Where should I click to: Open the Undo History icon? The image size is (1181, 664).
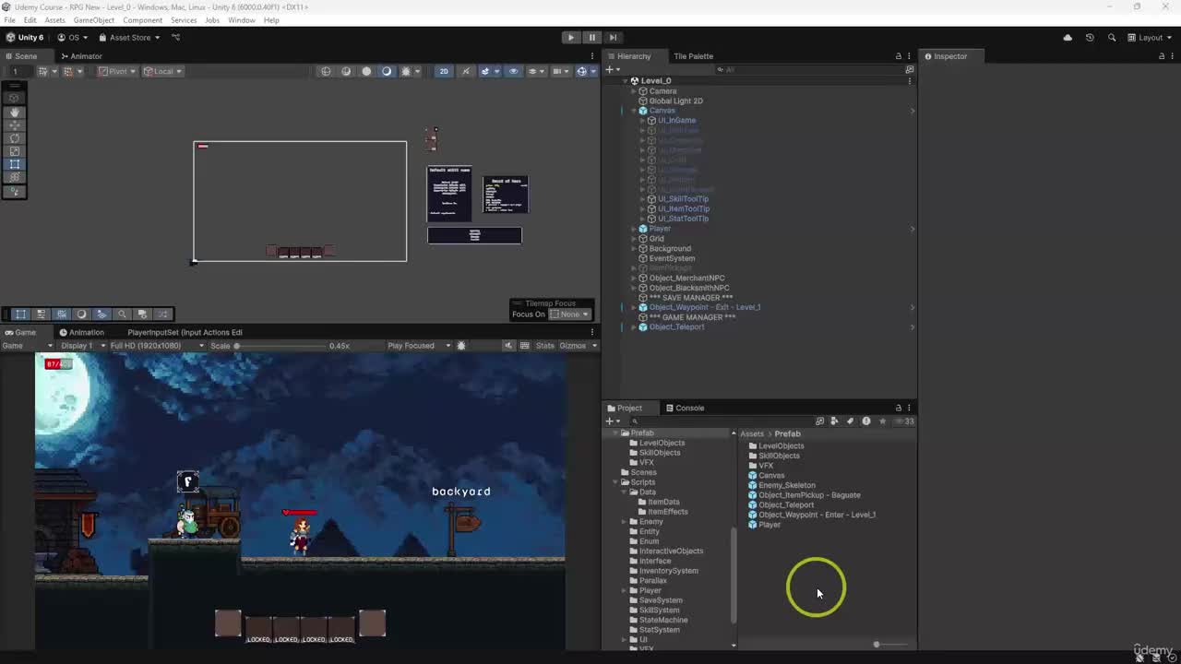pyautogui.click(x=1090, y=38)
